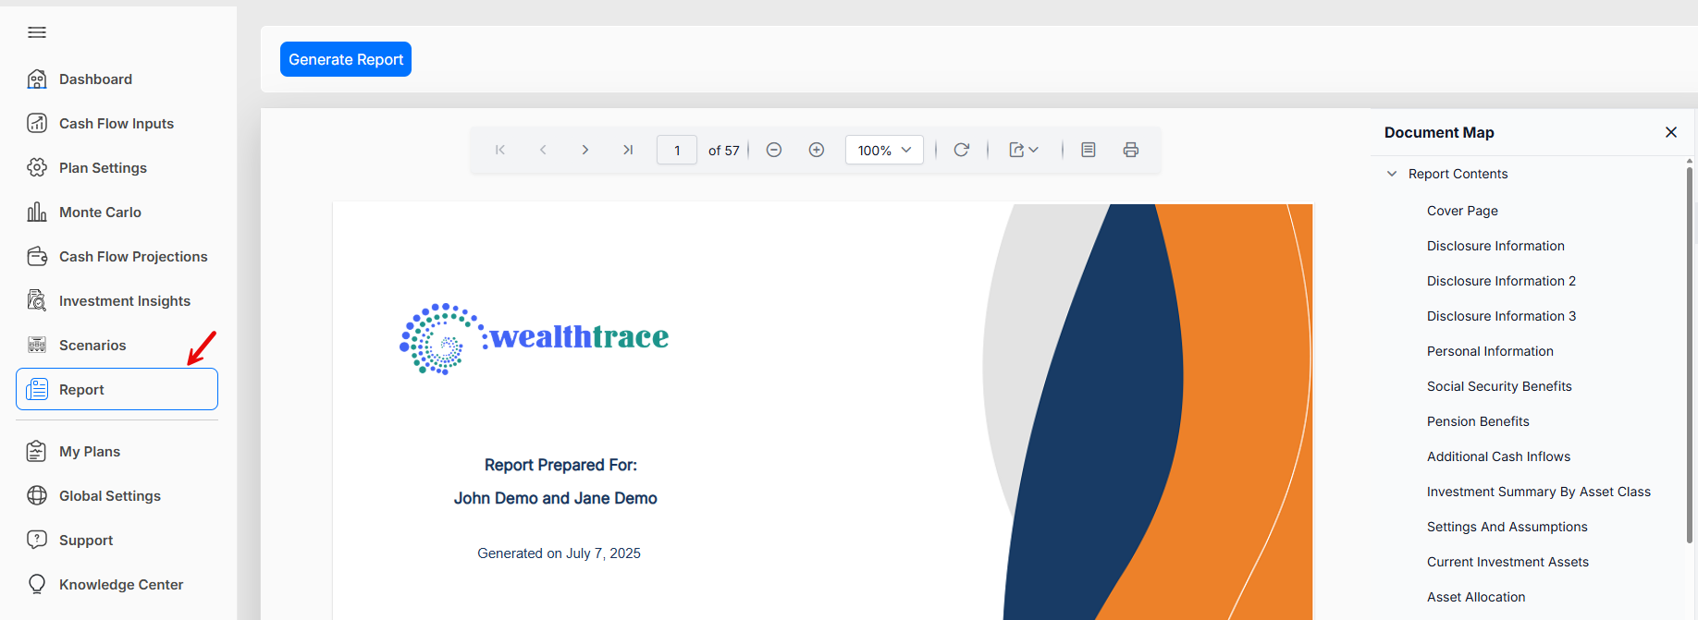The height and width of the screenshot is (620, 1698).
Task: Click 'Report Prepared For:' heading
Action: coord(560,465)
